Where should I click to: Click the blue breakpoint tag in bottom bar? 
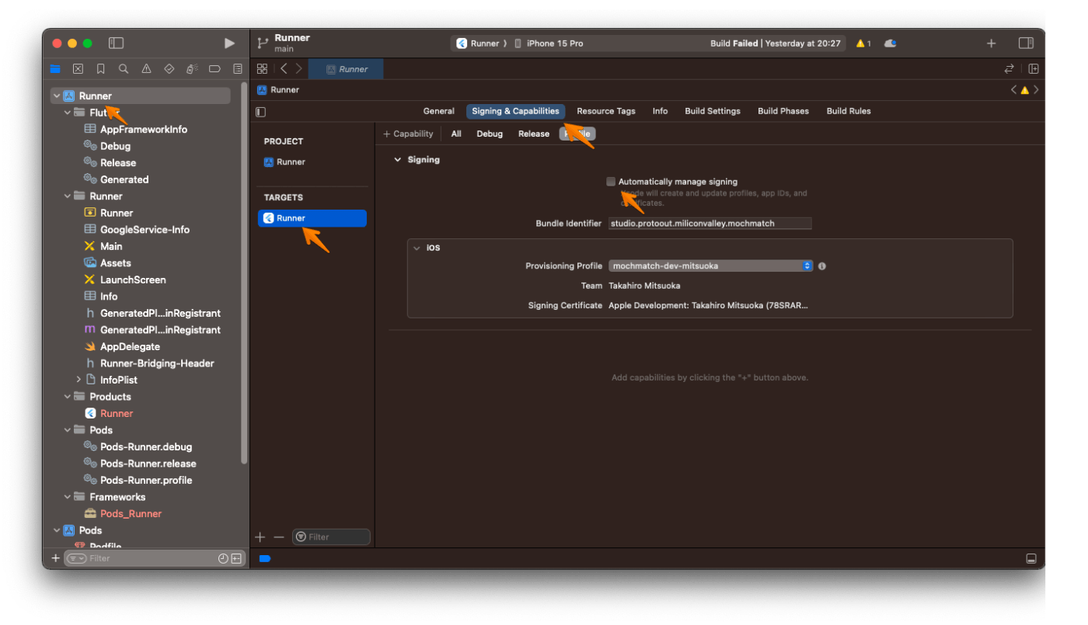tap(265, 559)
